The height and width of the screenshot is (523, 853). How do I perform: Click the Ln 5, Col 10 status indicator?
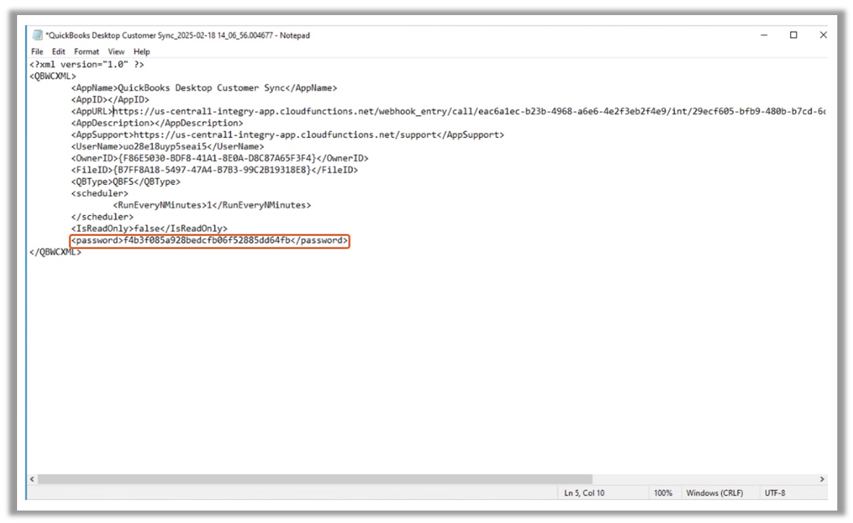click(x=585, y=493)
